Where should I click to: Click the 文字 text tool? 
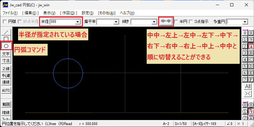pos(6,54)
